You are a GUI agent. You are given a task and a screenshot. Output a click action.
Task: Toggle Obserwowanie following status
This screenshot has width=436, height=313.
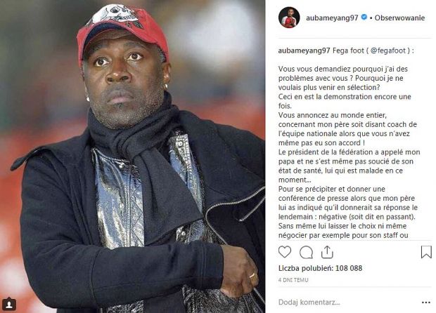(x=399, y=18)
